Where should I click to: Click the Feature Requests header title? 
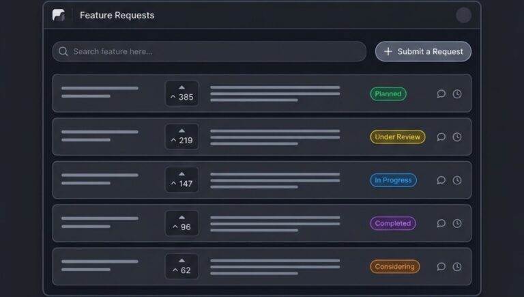[x=117, y=16]
